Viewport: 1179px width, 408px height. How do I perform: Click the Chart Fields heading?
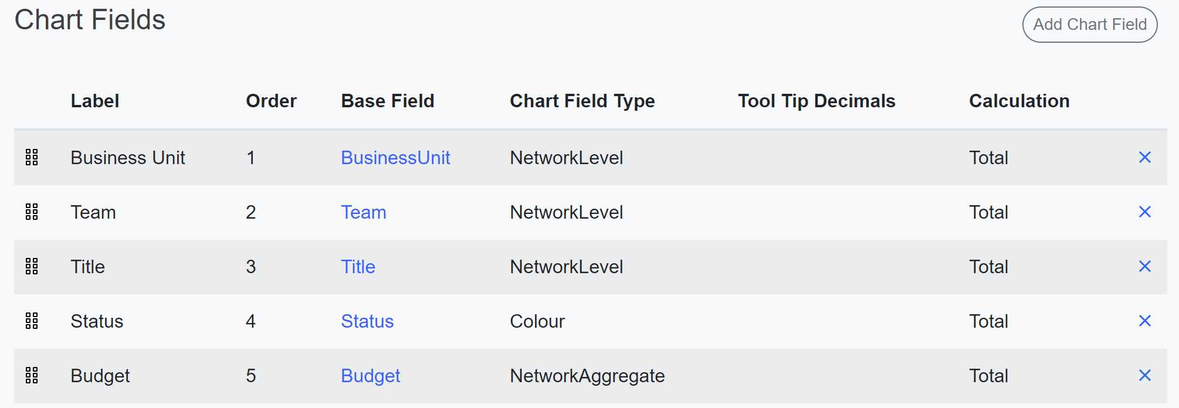90,20
